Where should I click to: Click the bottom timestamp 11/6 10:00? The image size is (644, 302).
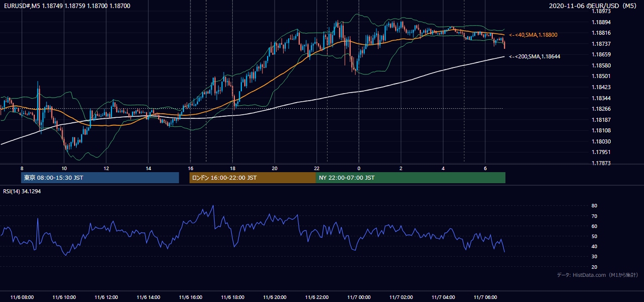tap(64, 297)
